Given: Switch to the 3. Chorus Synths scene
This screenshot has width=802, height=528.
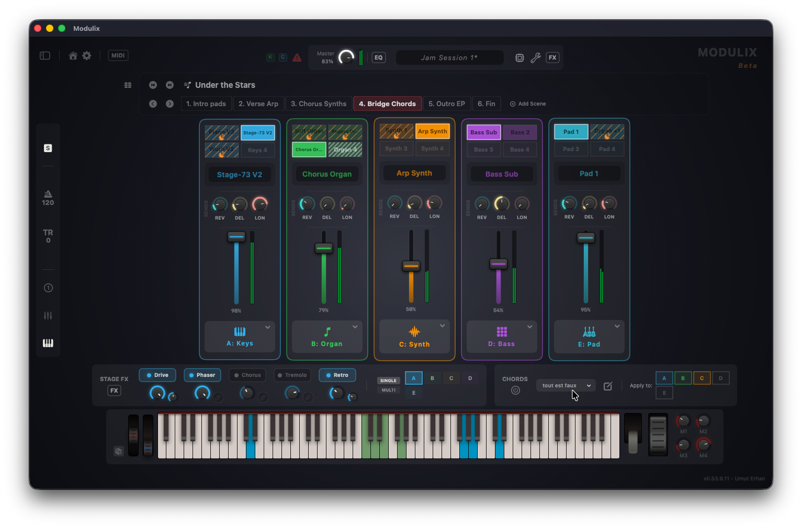Looking at the screenshot, I should 319,104.
